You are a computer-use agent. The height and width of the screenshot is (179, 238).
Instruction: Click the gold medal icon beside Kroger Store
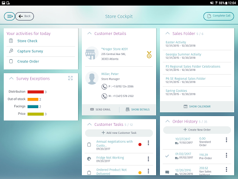(149, 55)
